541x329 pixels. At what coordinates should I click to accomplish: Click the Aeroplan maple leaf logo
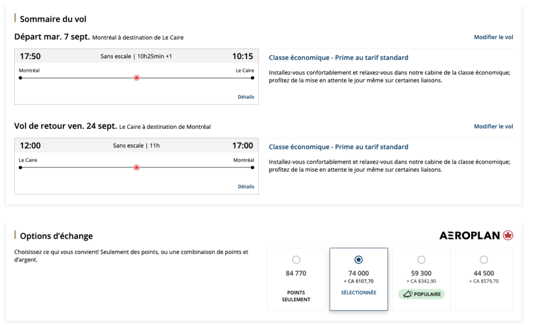tap(509, 236)
